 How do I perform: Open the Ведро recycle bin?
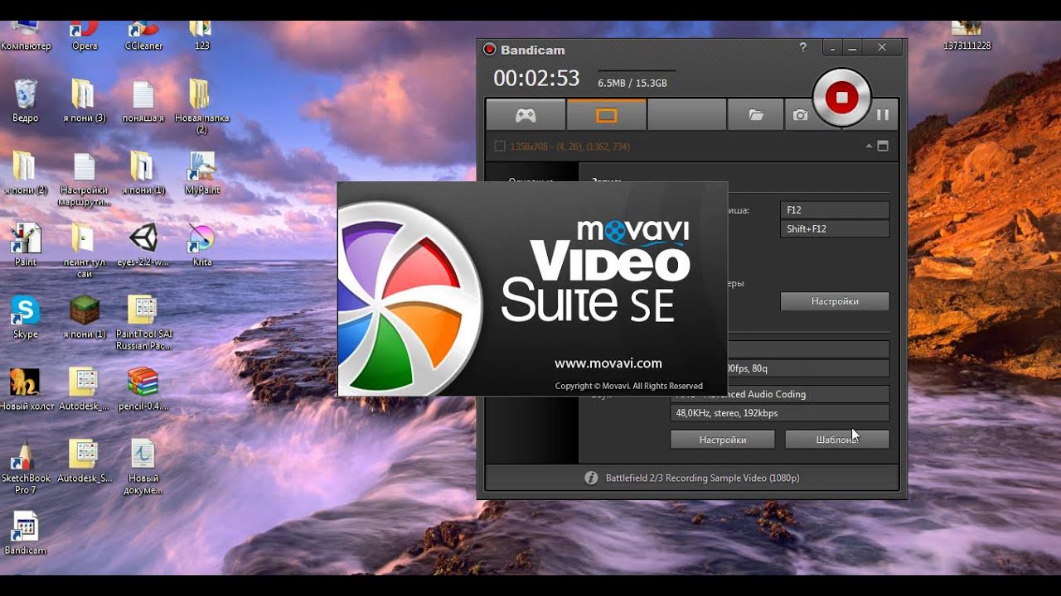[x=26, y=100]
